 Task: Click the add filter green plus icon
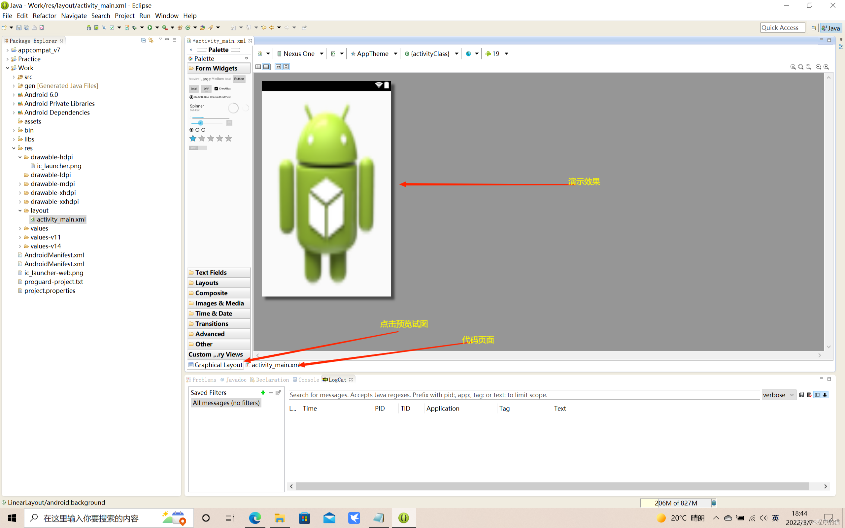[x=263, y=392]
